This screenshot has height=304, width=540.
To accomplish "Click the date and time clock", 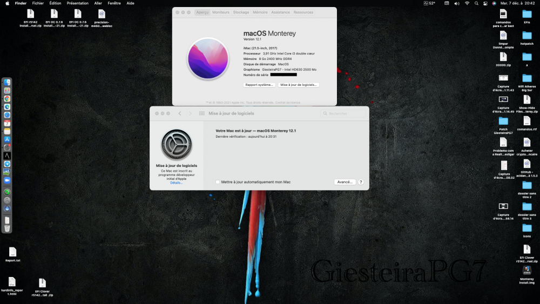I will pos(517,3).
